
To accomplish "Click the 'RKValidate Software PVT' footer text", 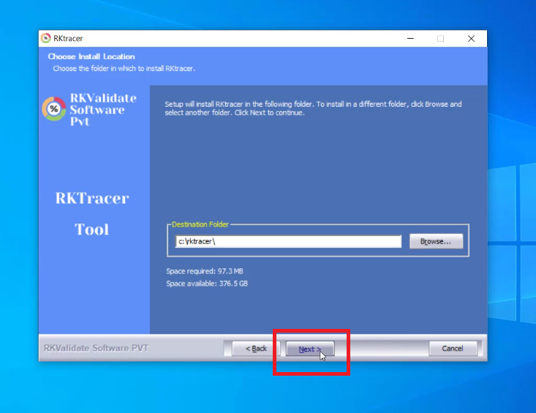I will [96, 348].
